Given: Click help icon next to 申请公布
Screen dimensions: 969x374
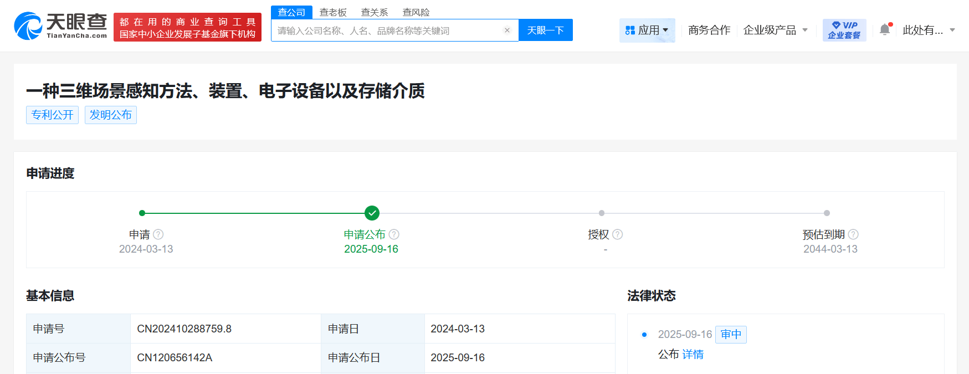Looking at the screenshot, I should point(394,234).
